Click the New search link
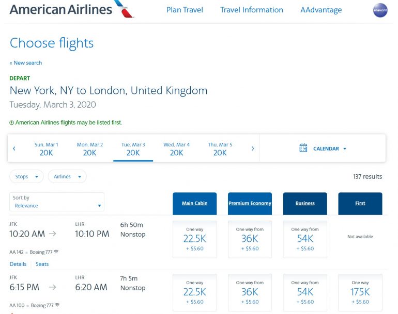 tap(26, 63)
